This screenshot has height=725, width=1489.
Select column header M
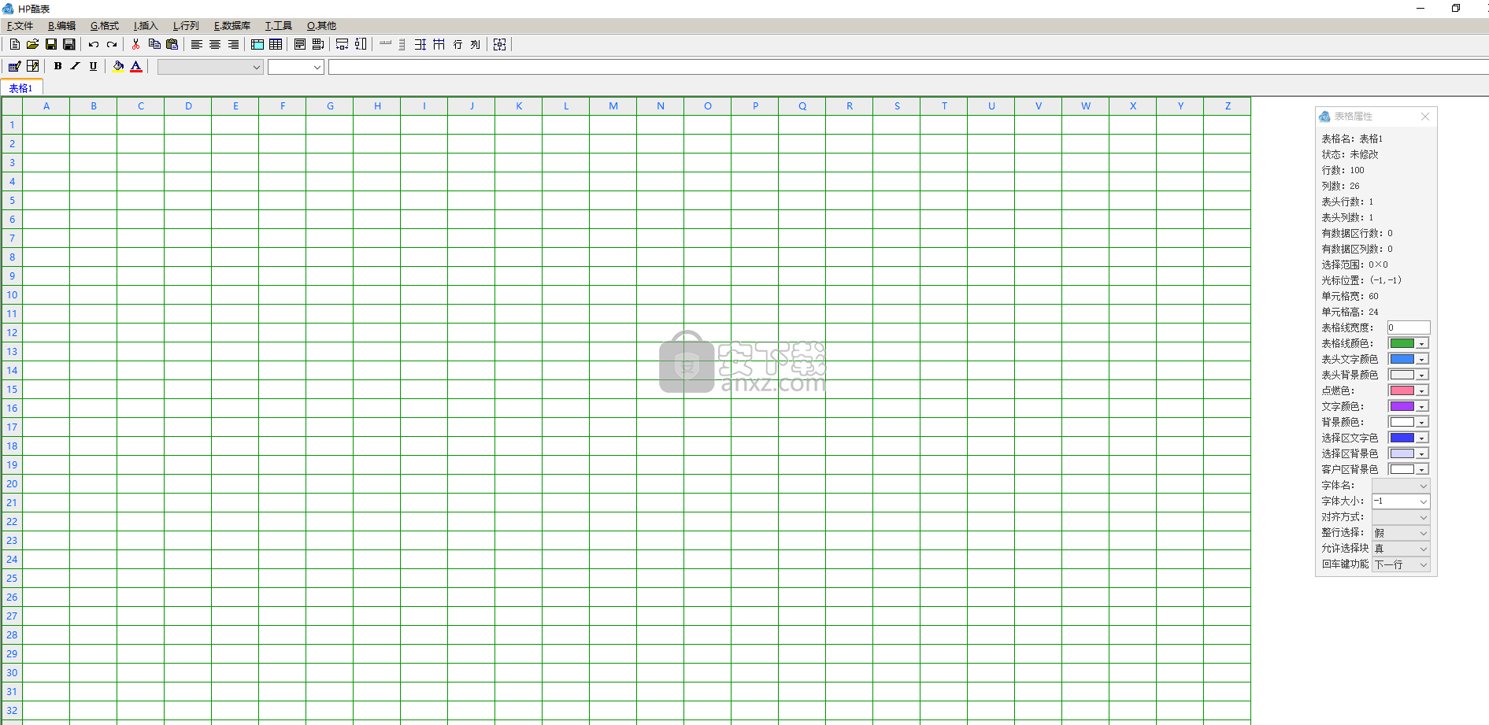(x=613, y=106)
